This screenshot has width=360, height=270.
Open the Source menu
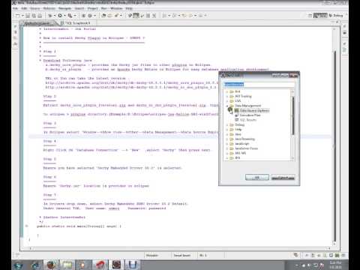[x=35, y=8]
